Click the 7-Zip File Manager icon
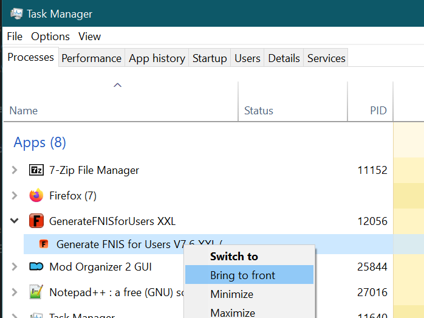Screen dimensions: 424x318 click(36, 170)
